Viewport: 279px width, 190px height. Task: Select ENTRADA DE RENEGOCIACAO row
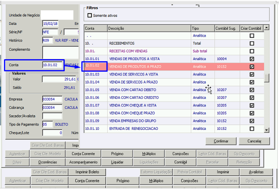(174, 129)
